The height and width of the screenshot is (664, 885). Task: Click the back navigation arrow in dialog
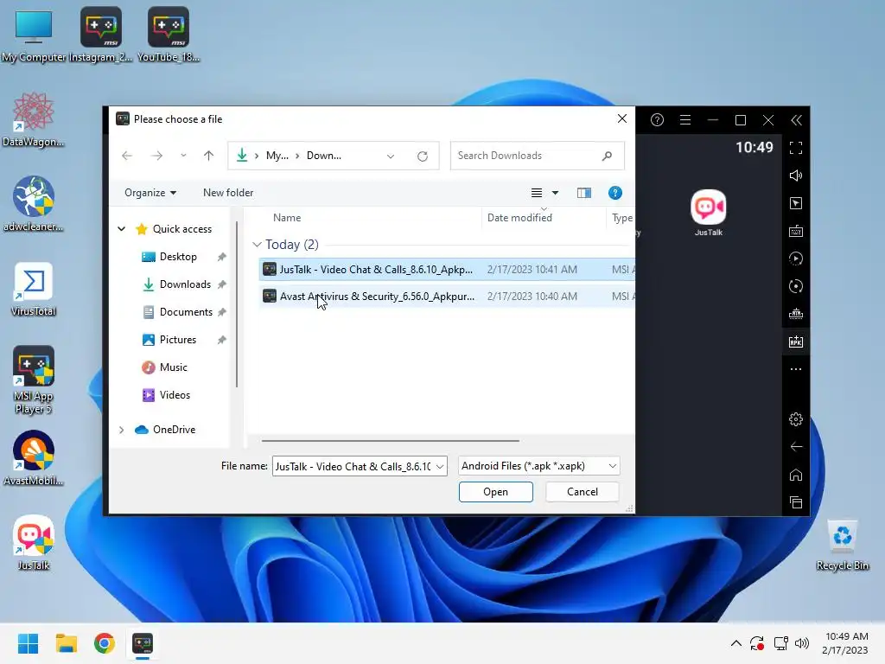pyautogui.click(x=127, y=156)
